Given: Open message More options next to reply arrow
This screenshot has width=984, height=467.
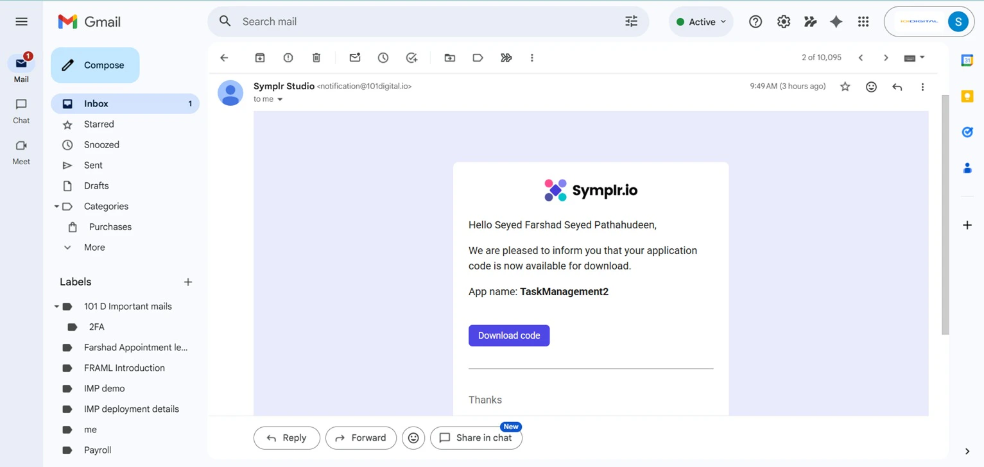Looking at the screenshot, I should coord(922,87).
